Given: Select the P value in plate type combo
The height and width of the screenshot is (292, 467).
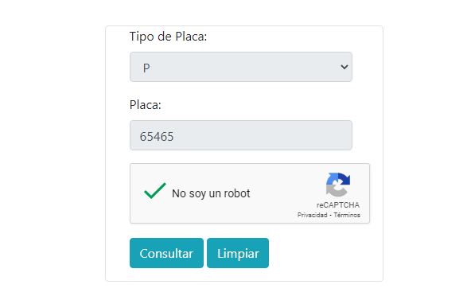Looking at the screenshot, I should 146,68.
